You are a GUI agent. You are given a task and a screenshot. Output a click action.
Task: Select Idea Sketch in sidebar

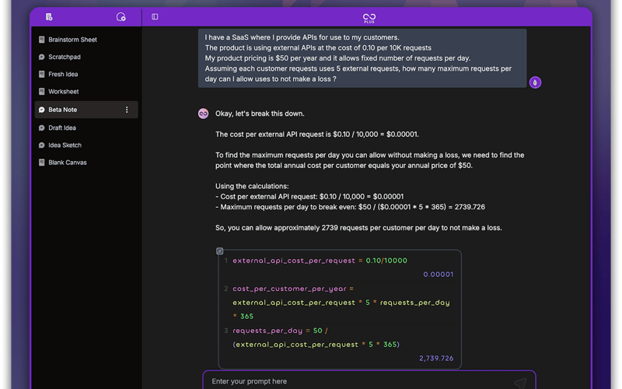tap(86, 145)
